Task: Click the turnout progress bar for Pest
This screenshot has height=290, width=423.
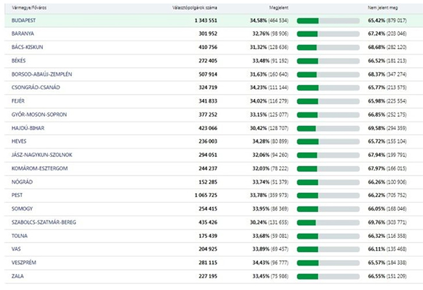Action: pyautogui.click(x=328, y=195)
